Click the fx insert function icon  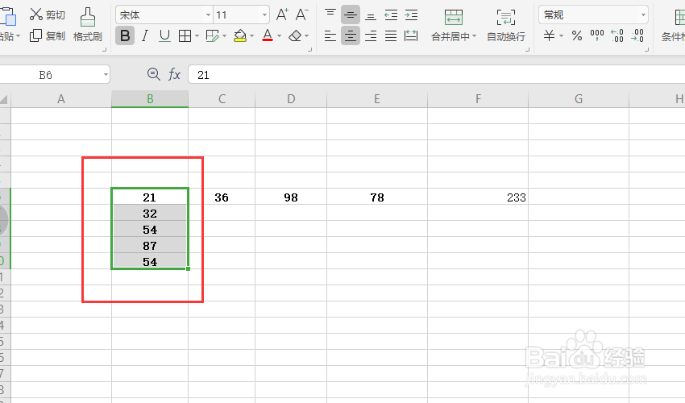coord(174,74)
